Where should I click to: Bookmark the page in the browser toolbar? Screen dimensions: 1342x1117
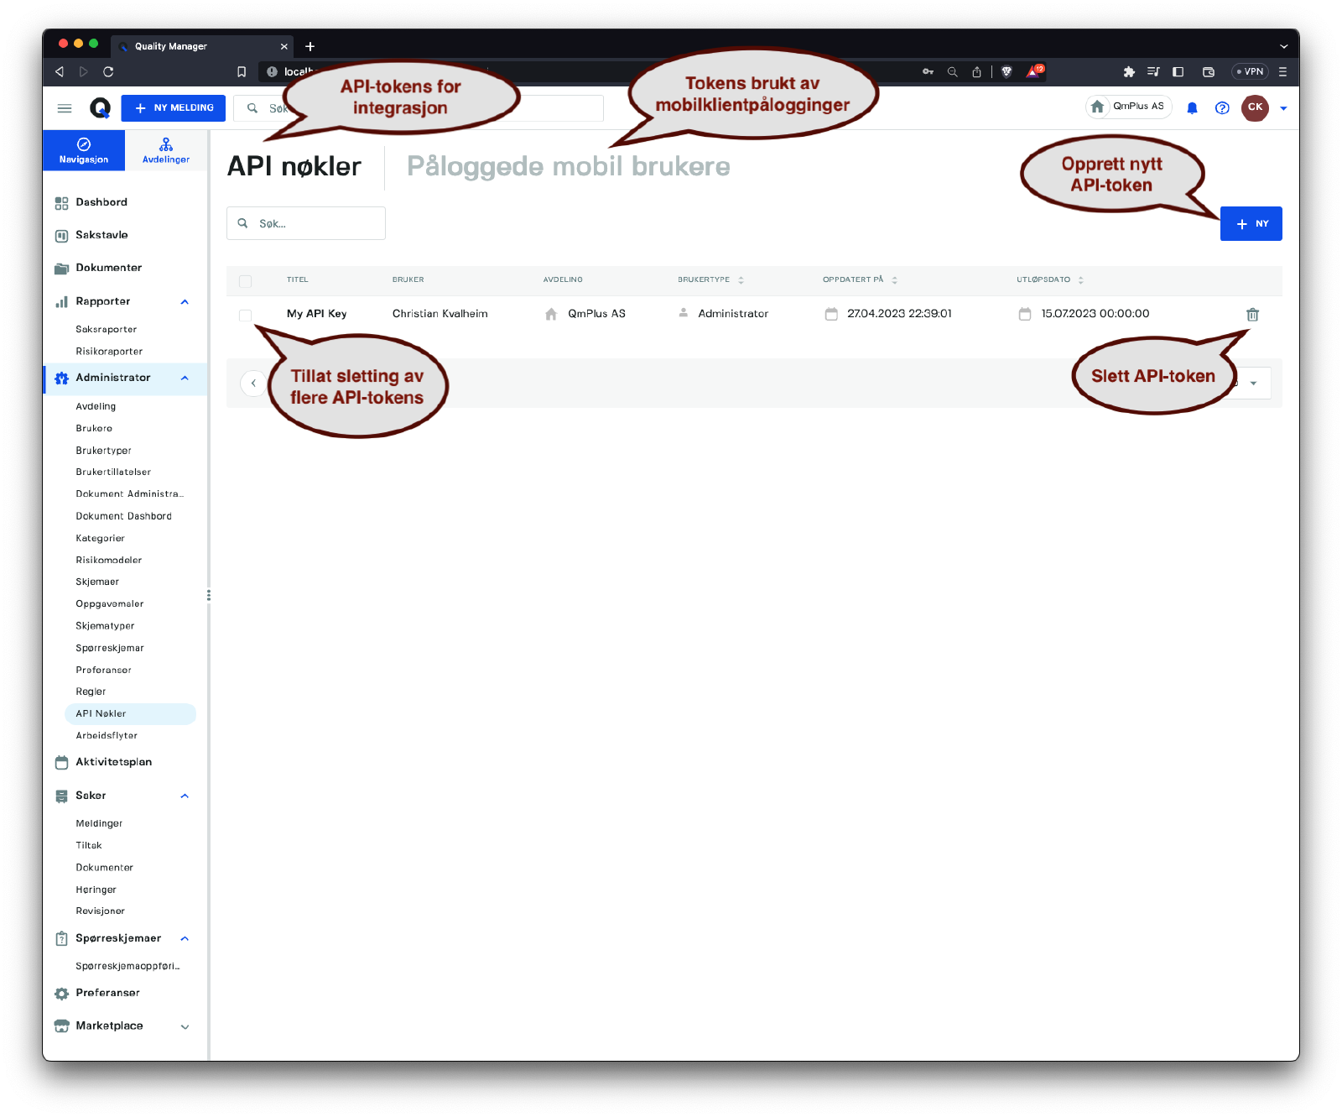click(242, 72)
